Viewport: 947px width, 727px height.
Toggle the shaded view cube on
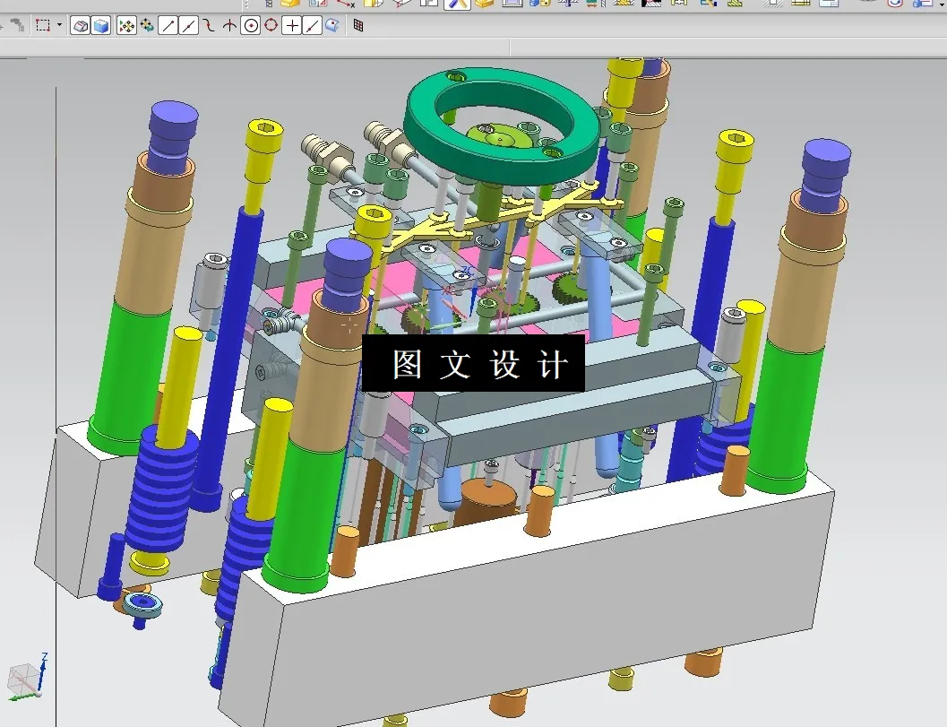(99, 25)
